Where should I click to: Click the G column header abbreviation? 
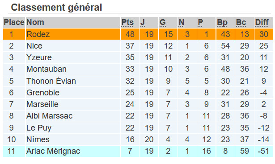(x=163, y=22)
